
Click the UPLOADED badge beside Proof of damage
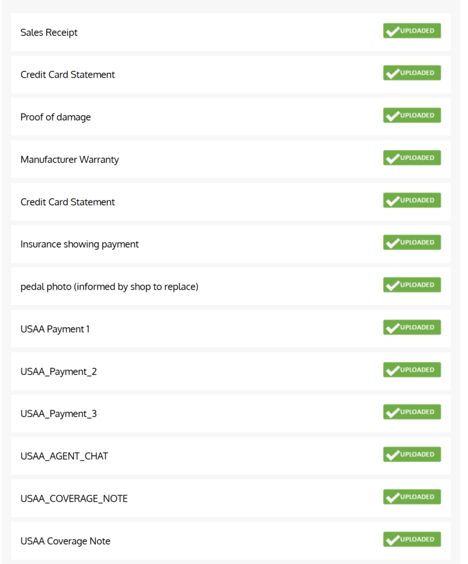click(x=412, y=116)
